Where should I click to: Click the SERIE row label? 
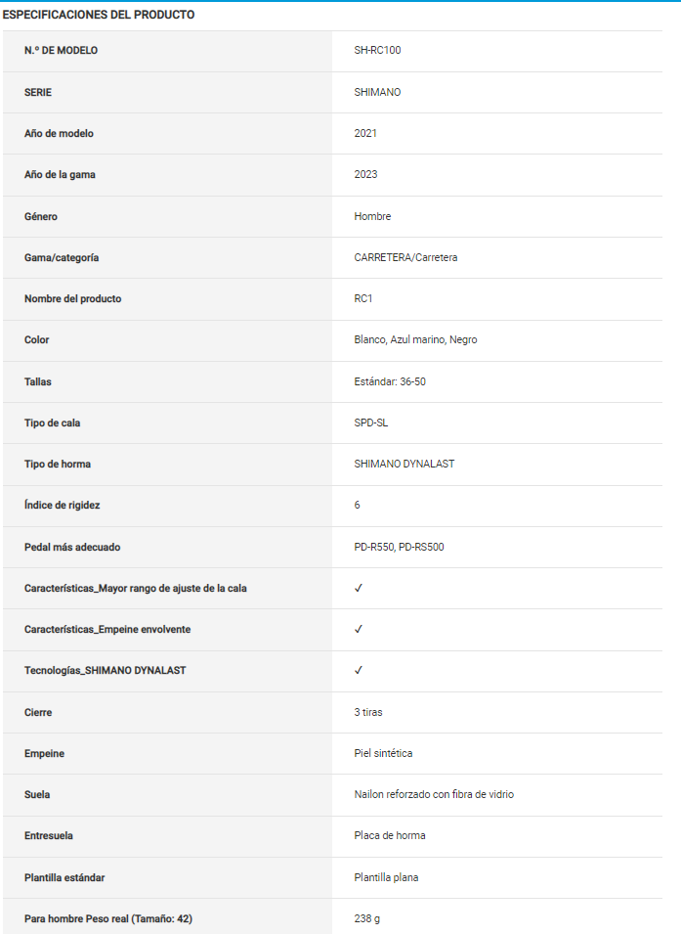[38, 92]
